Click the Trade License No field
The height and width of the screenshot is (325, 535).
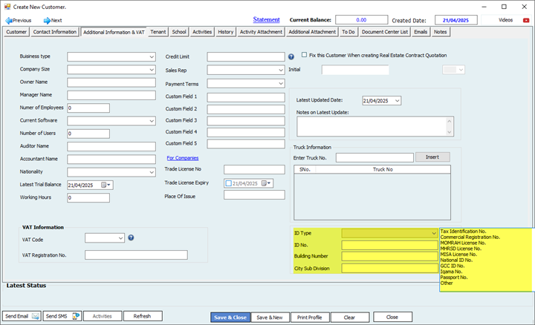pos(254,169)
